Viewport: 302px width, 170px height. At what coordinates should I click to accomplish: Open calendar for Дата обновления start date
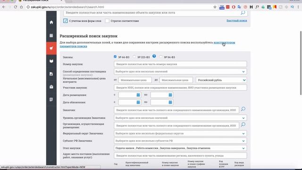coord(138,102)
